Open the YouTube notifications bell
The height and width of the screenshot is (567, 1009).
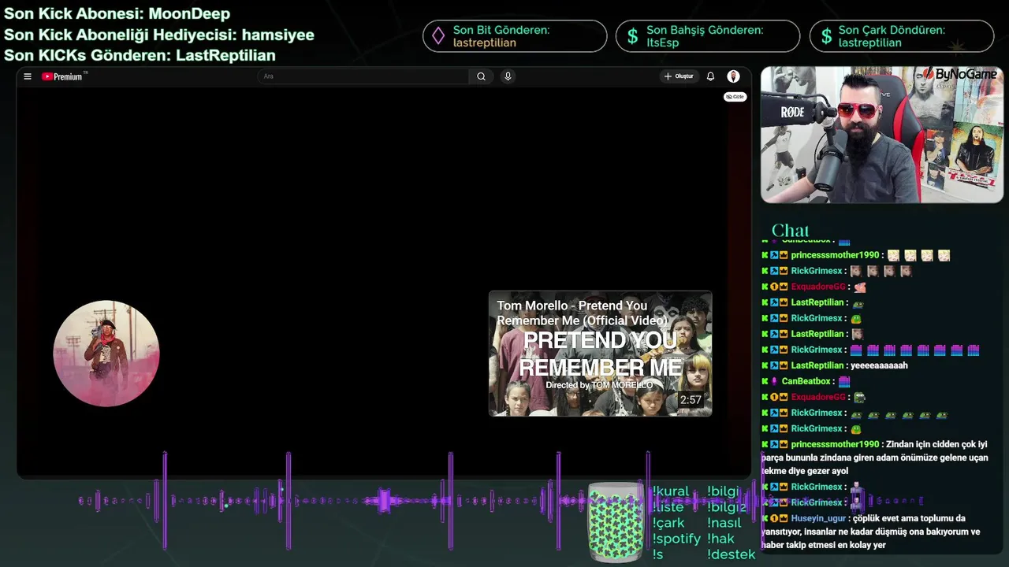point(710,76)
